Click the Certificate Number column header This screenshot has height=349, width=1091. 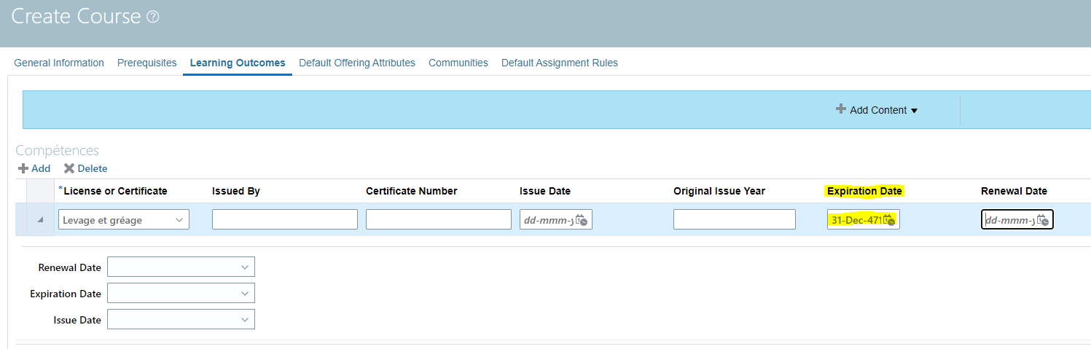[412, 191]
